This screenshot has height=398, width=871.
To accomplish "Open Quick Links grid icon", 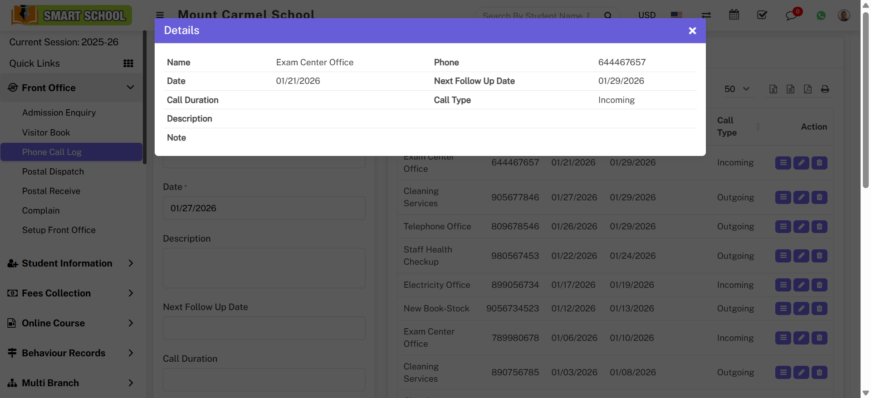I will click(x=128, y=63).
